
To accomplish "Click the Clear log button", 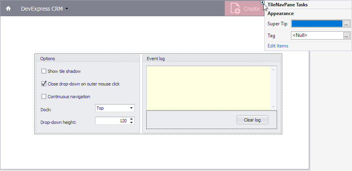I will coord(253,120).
